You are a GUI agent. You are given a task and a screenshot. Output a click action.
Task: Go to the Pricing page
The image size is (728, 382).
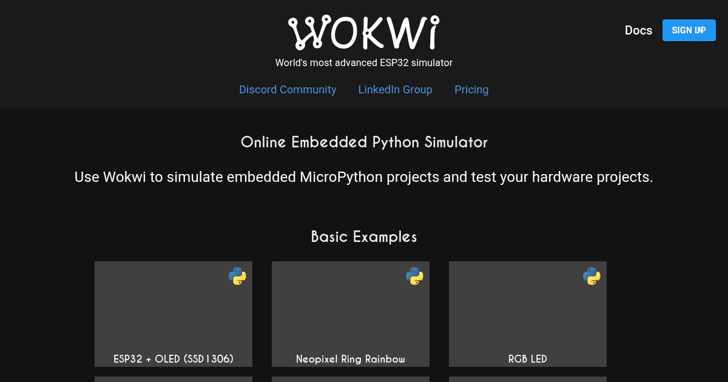coord(471,90)
